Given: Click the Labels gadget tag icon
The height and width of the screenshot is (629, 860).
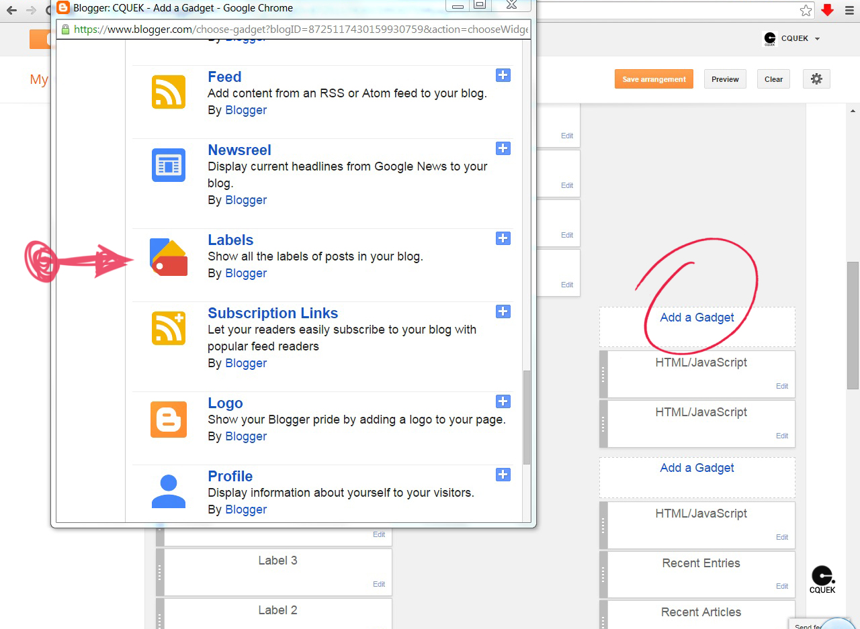Looking at the screenshot, I should [x=169, y=258].
